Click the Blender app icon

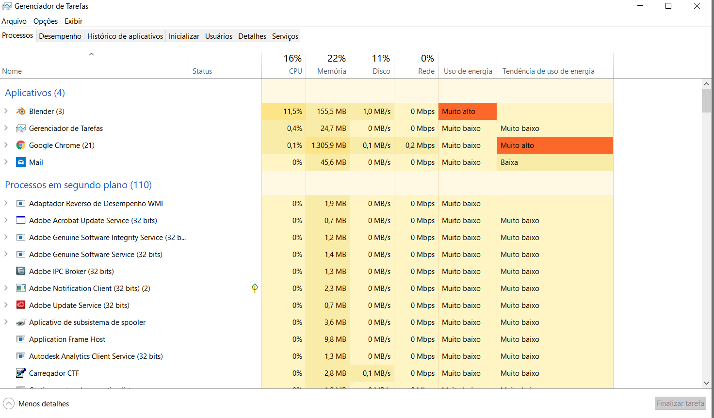coord(20,111)
